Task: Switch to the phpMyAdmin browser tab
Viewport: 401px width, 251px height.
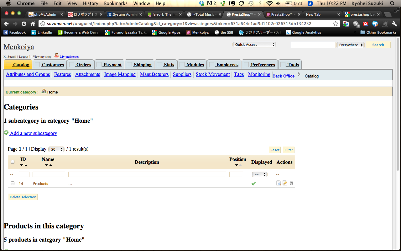Action: [x=45, y=14]
